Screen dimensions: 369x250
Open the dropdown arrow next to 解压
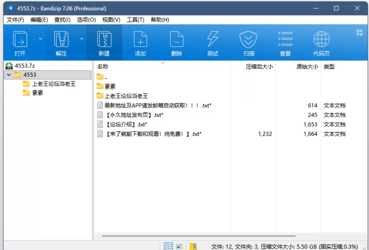pos(82,39)
